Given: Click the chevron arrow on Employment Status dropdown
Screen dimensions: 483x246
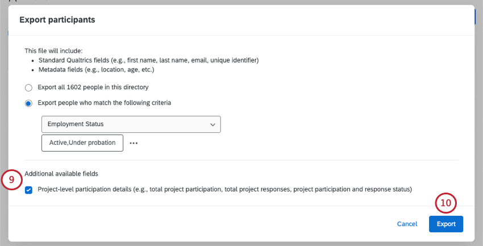Looking at the screenshot, I should point(213,124).
